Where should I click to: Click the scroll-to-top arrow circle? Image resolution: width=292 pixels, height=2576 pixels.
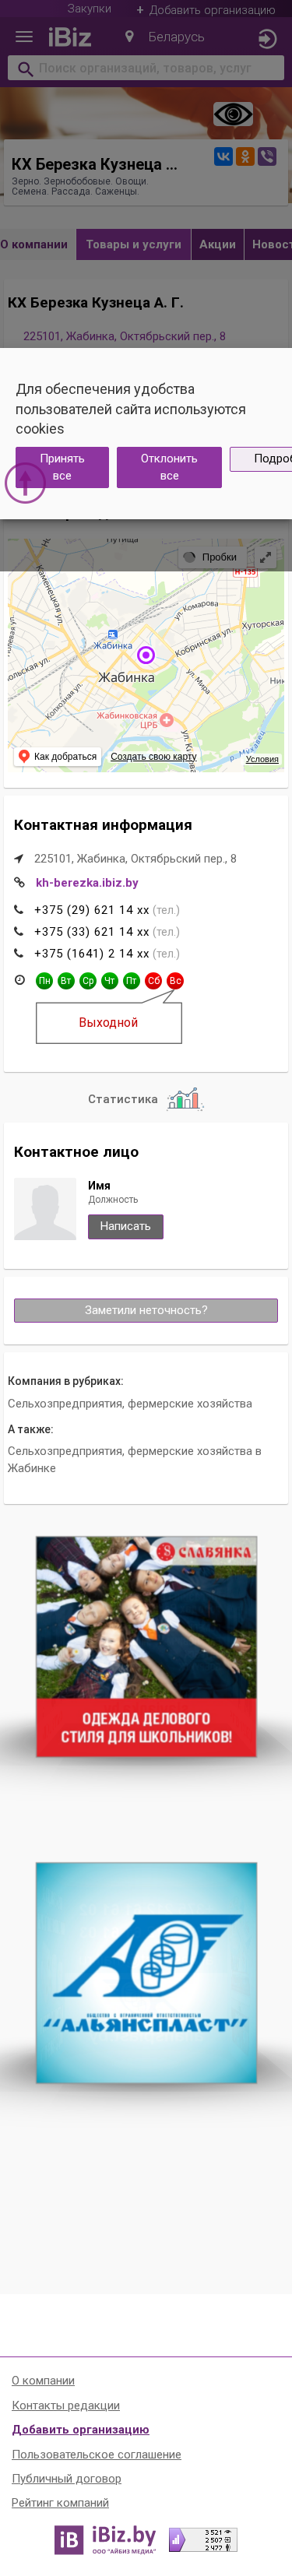pyautogui.click(x=25, y=483)
